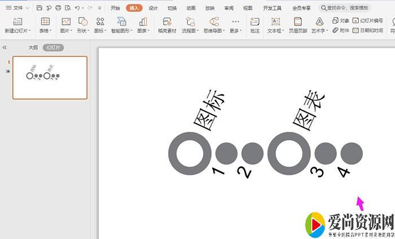Click the Save icon in quick access toolbar
The image size is (395, 239).
[39, 8]
